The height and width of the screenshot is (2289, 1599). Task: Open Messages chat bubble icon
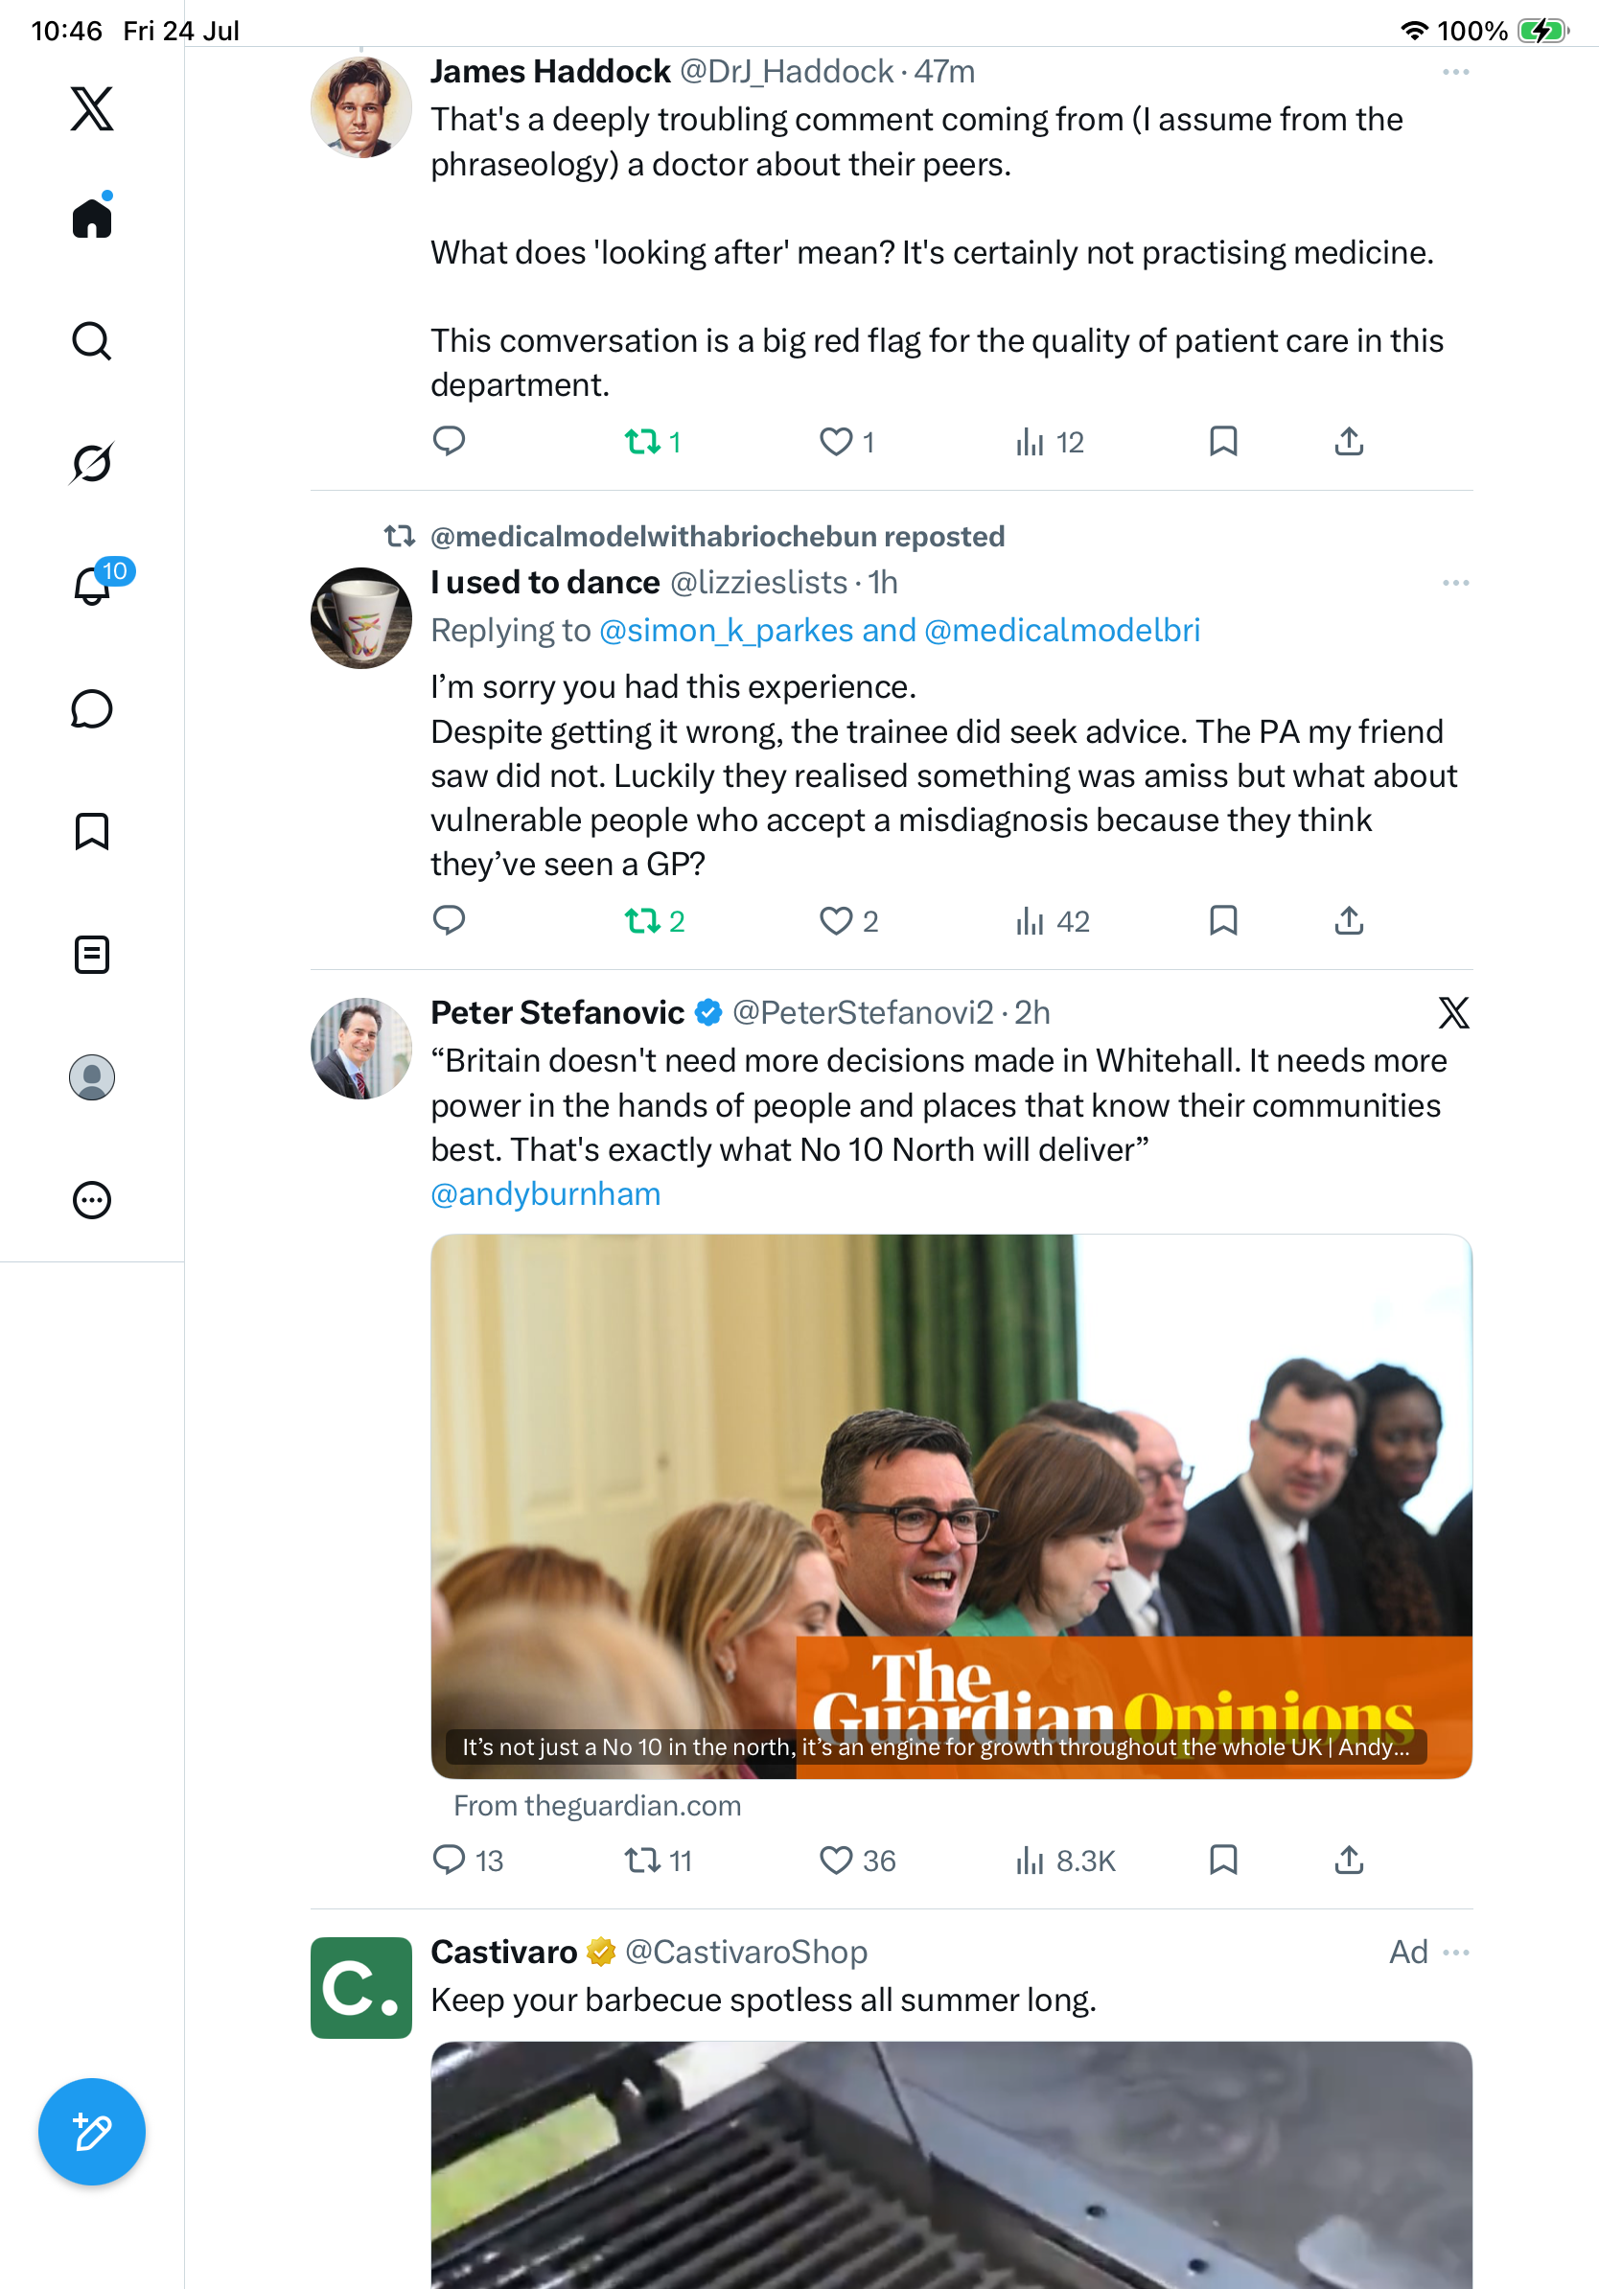click(92, 708)
